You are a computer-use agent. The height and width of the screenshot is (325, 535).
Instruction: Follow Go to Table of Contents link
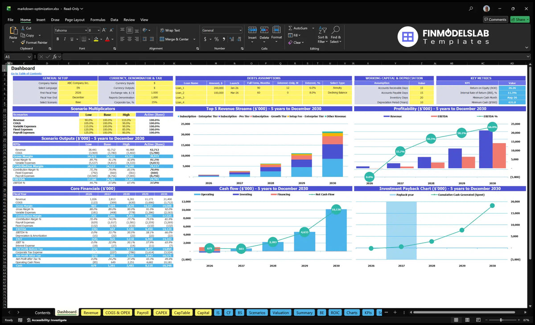point(26,74)
